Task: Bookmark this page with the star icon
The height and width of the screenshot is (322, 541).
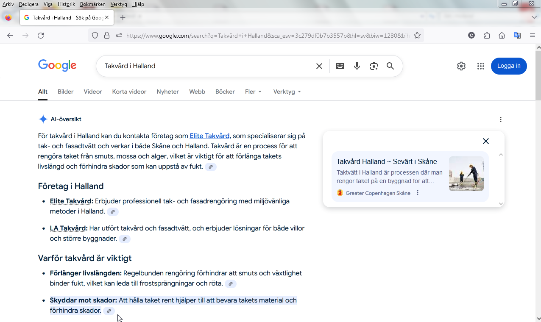Action: pos(417,36)
